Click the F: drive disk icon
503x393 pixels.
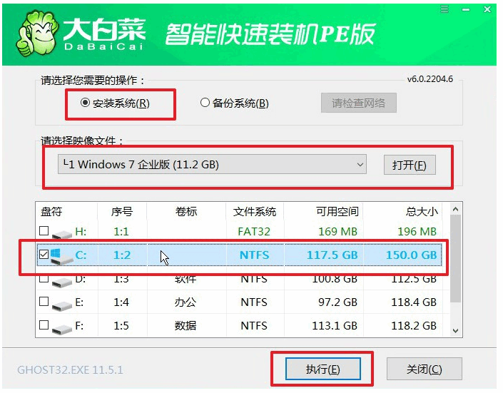coord(62,328)
